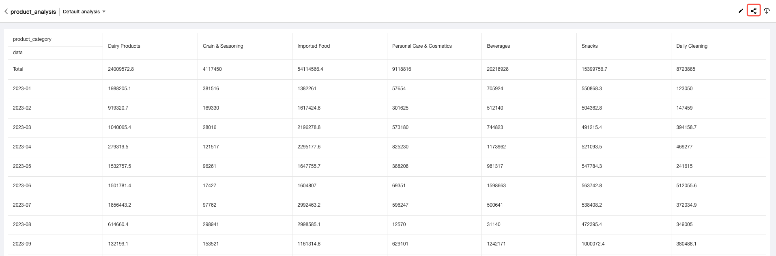Click the Personal Care & Cosmetics header

point(422,46)
